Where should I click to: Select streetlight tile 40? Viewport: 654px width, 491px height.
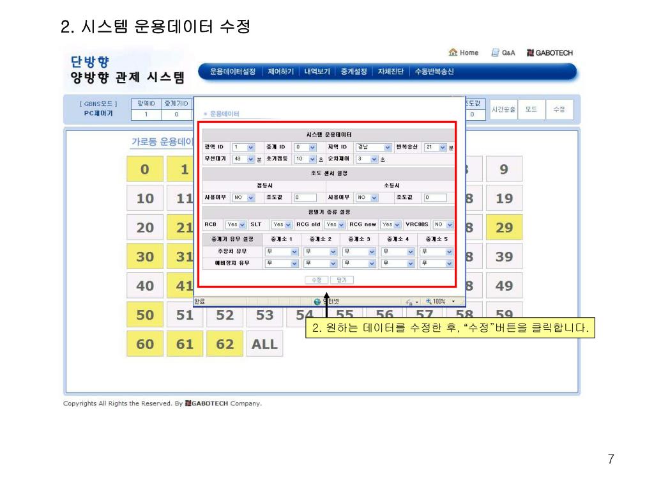coord(145,286)
